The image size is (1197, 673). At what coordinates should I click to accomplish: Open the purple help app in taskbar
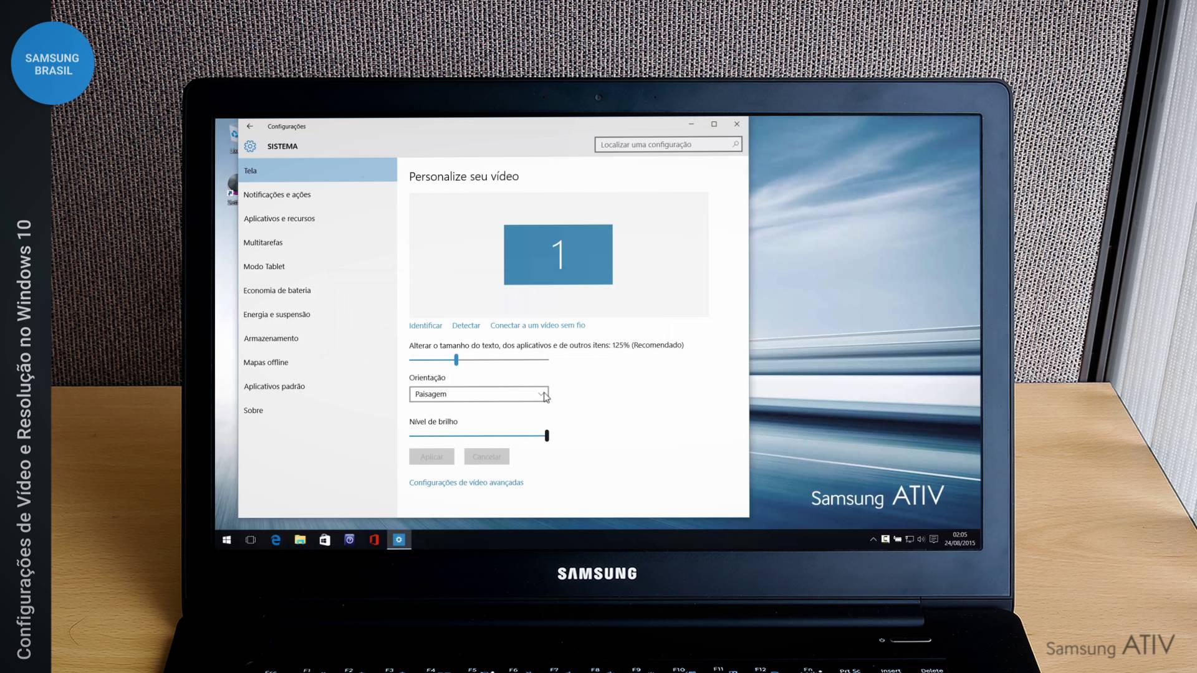[x=350, y=540]
